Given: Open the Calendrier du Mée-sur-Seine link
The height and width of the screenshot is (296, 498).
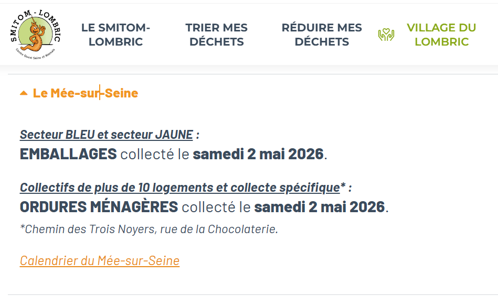Looking at the screenshot, I should click(x=100, y=260).
